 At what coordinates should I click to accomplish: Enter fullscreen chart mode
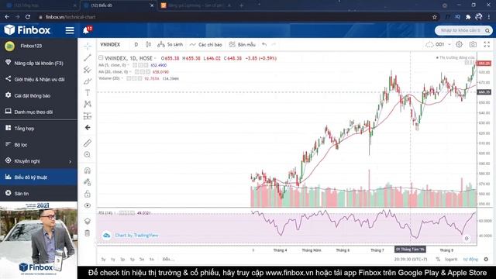pyautogui.click(x=487, y=45)
